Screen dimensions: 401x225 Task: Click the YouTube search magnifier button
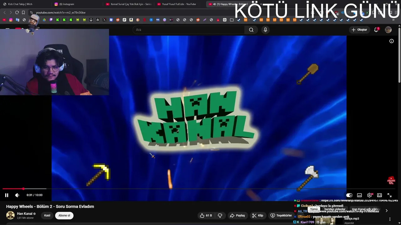pyautogui.click(x=251, y=30)
